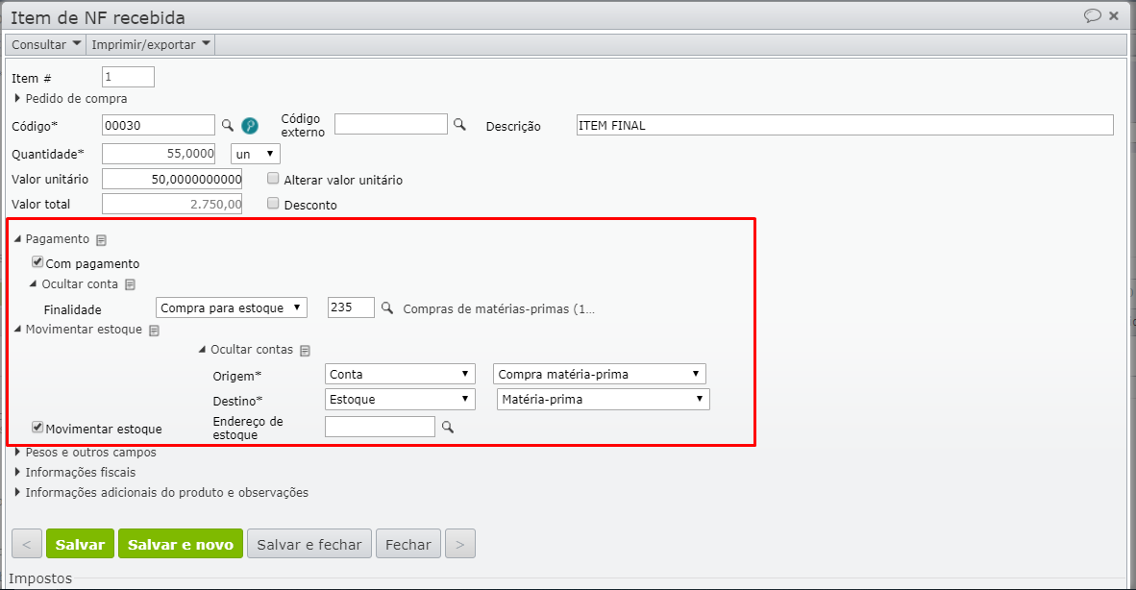Click the blue round icon beside Código
This screenshot has width=1136, height=590.
pos(250,125)
